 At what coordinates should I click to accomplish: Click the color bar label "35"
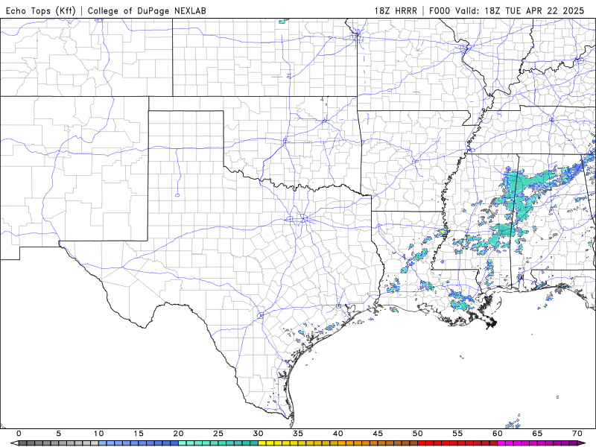[x=298, y=434]
